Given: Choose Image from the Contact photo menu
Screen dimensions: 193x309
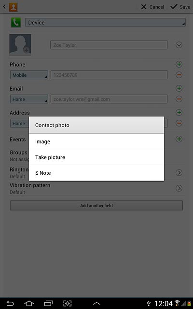Looking at the screenshot, I should pyautogui.click(x=96, y=141).
